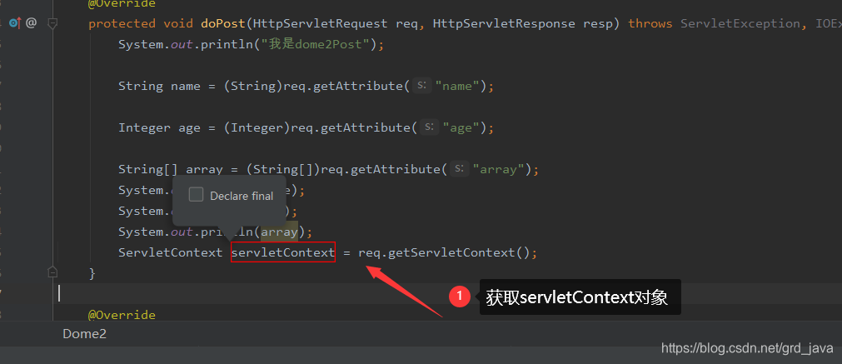Click the @ gutter icon beside doPost
This screenshot has height=364, width=842.
[31, 23]
